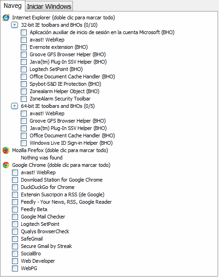Select Google Chrome (doble clic para marcar todo)
219x277 pixels.
[61, 165]
